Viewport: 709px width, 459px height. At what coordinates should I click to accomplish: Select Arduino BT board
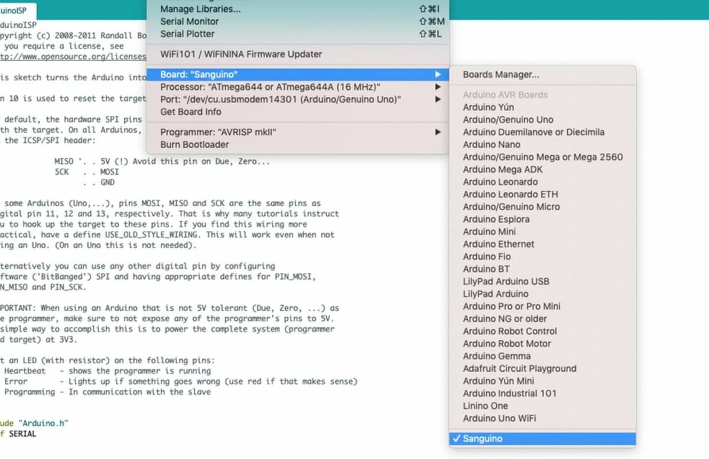coord(542,268)
